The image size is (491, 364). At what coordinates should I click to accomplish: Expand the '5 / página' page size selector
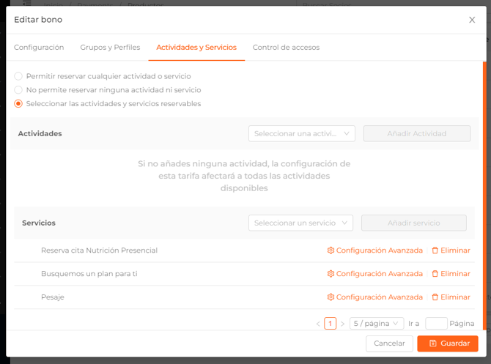pyautogui.click(x=377, y=324)
